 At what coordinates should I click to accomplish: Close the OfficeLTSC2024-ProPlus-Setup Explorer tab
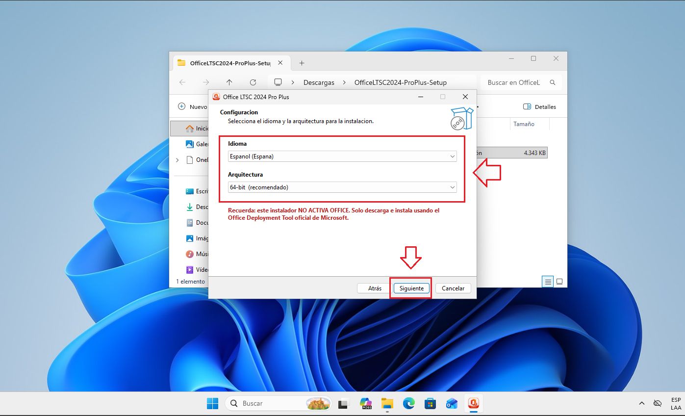pyautogui.click(x=280, y=63)
